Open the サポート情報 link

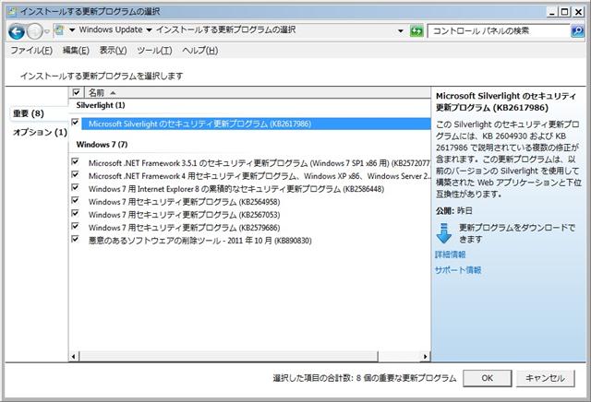pyautogui.click(x=458, y=270)
